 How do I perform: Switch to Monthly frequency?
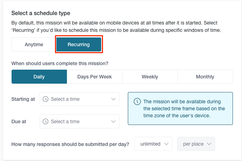tap(205, 77)
